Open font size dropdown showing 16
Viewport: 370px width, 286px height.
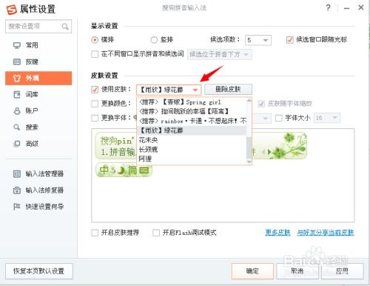point(327,118)
